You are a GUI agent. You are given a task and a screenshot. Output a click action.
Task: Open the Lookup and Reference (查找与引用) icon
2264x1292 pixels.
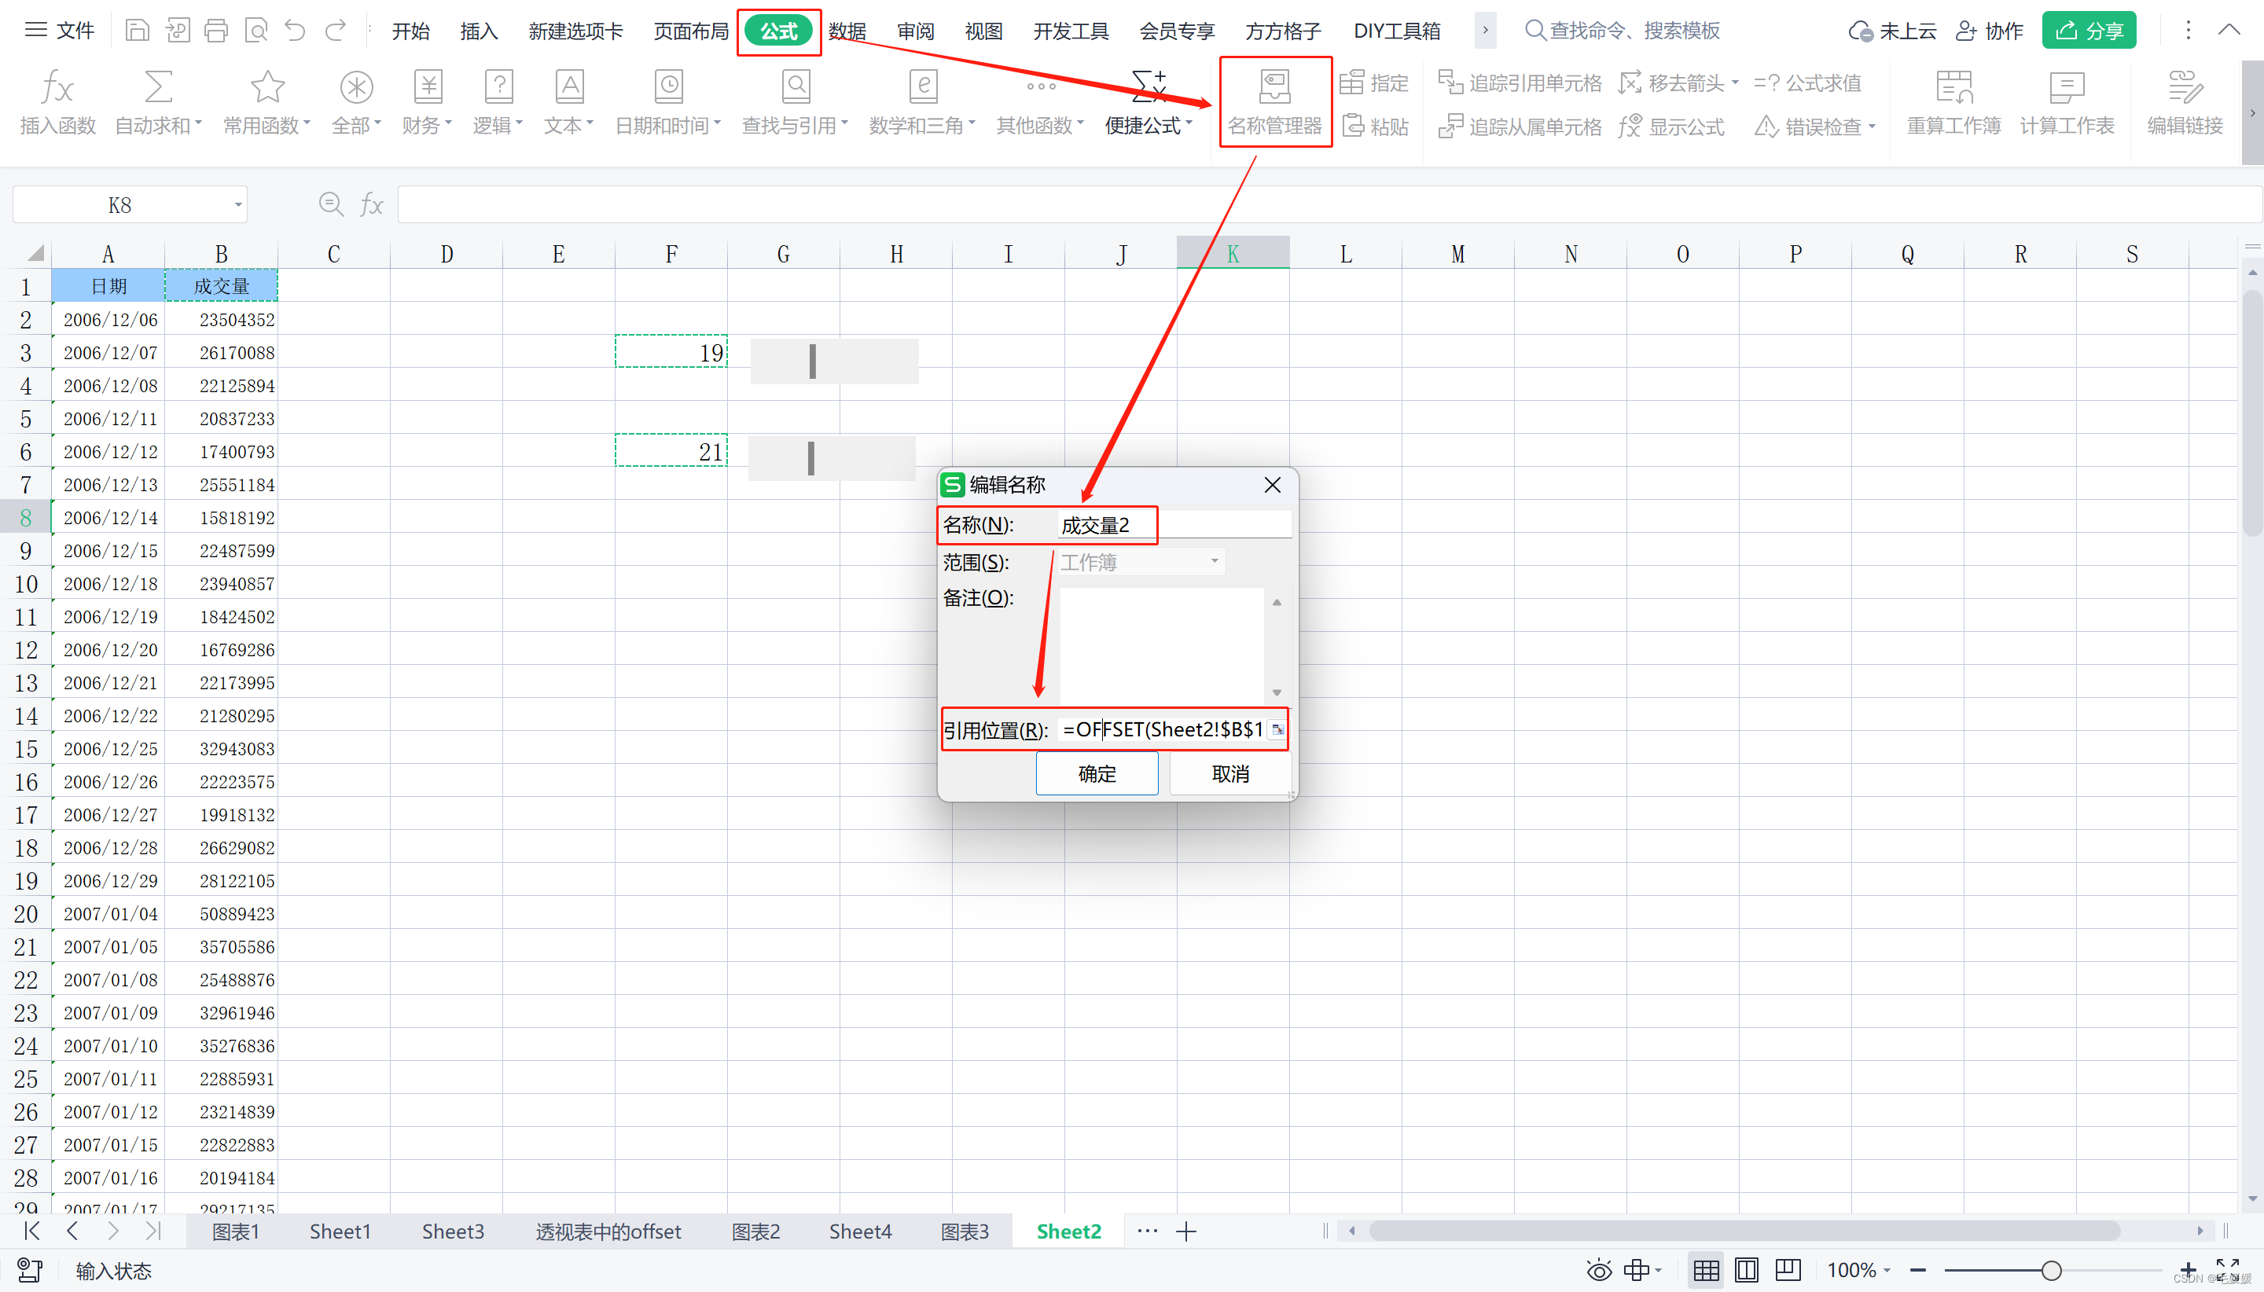[796, 103]
